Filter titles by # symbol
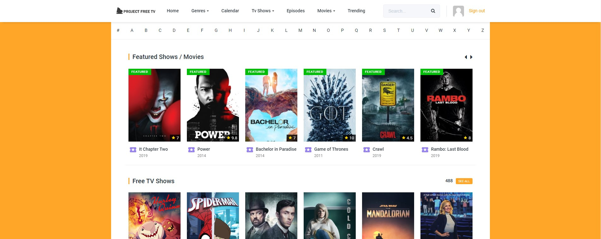Viewport: 601px width, 239px height. 118,31
